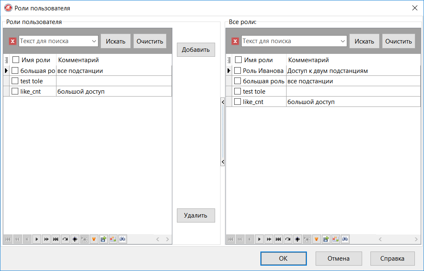Viewport: 424px width, 271px height.
Task: Sort left grid by 'Имя роли' column header
Action: pyautogui.click(x=36, y=60)
